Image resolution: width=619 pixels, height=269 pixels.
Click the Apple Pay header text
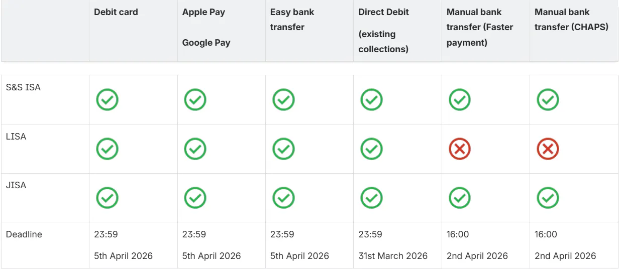[203, 12]
